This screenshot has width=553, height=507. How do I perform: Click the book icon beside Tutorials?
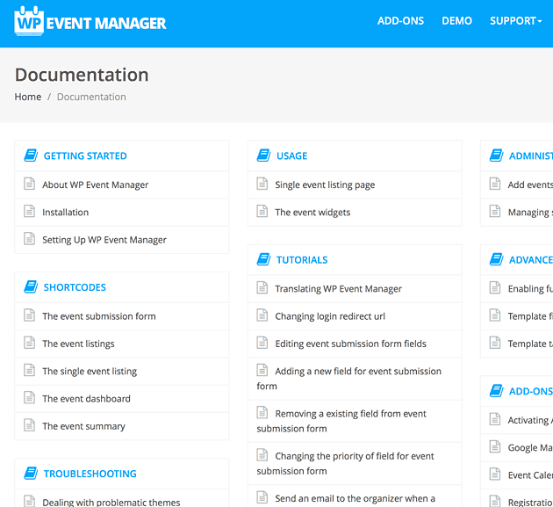[263, 259]
